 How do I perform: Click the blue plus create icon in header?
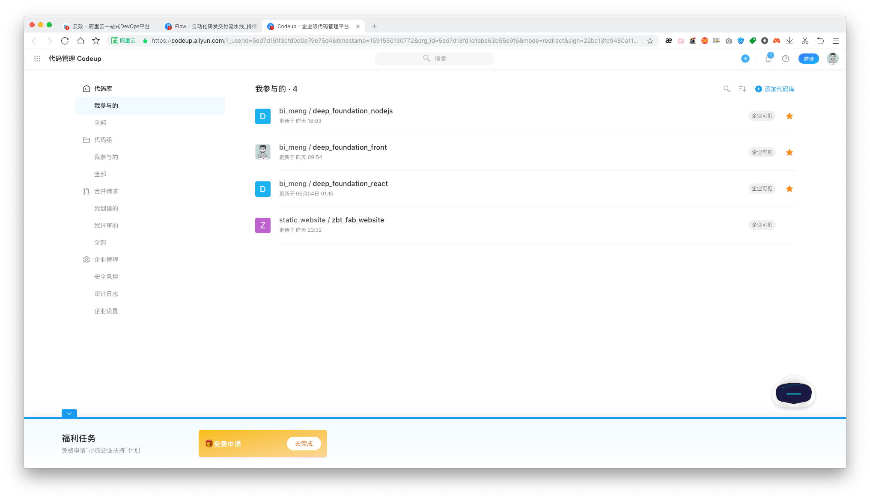(x=745, y=59)
